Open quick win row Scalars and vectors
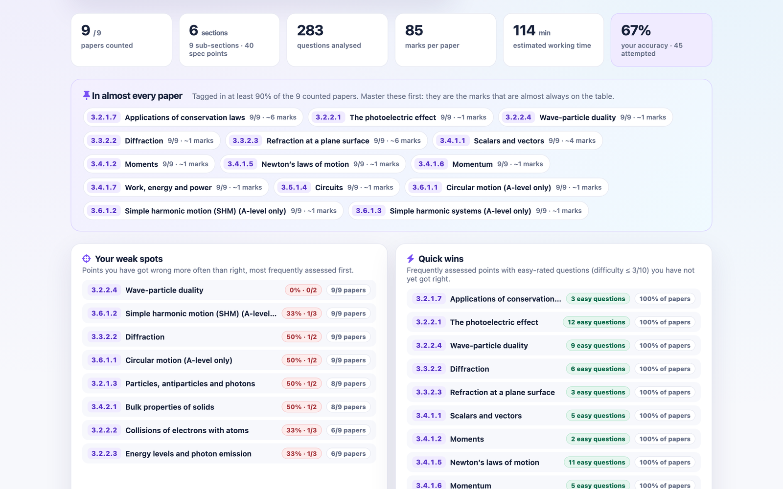The width and height of the screenshot is (783, 489). pyautogui.click(x=553, y=416)
